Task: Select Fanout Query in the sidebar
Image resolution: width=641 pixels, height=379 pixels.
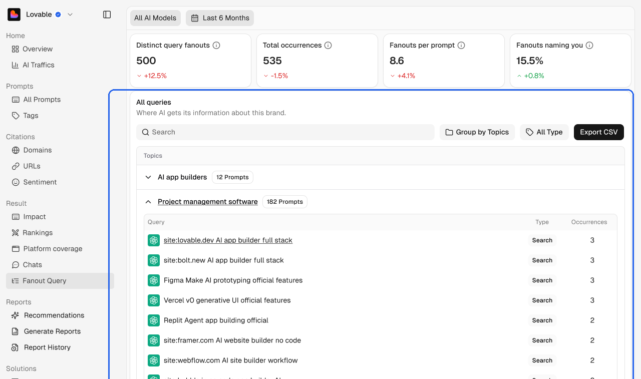Action: click(x=60, y=281)
